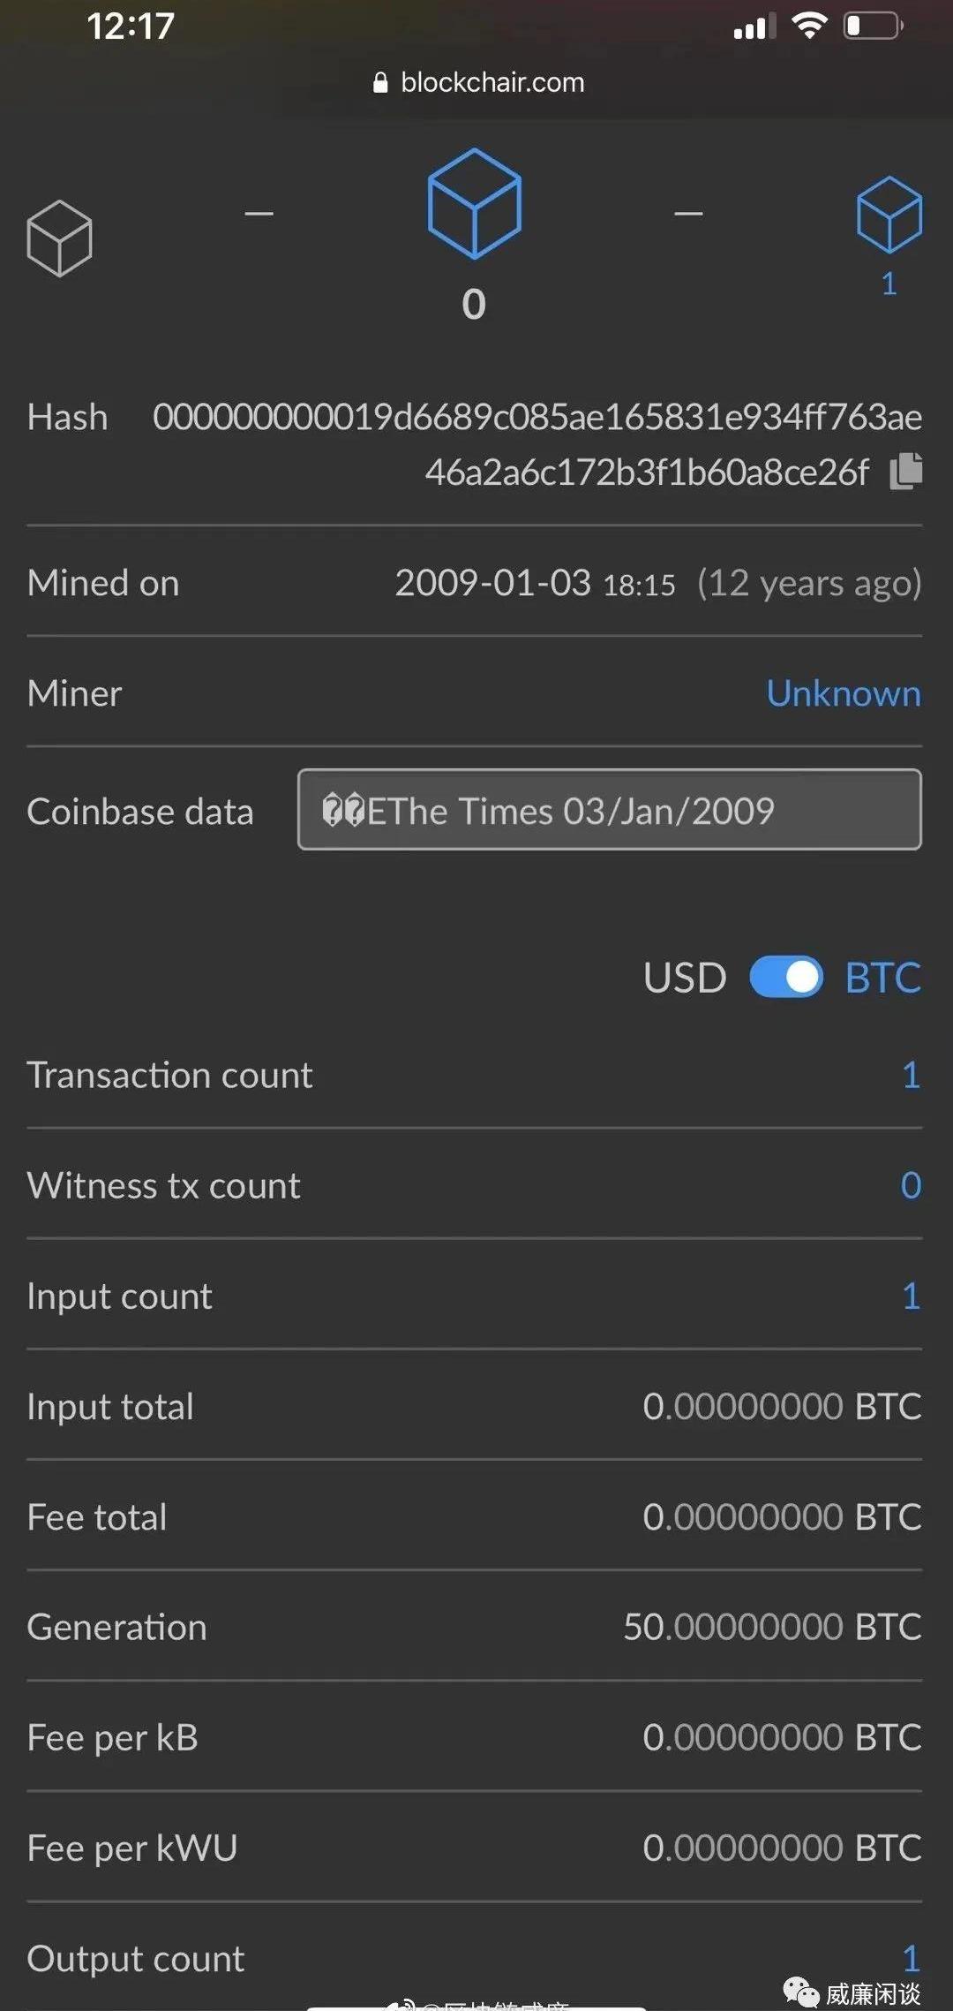This screenshot has height=2011, width=953.
Task: Toggle the USD/BTC currency switch
Action: click(x=785, y=978)
